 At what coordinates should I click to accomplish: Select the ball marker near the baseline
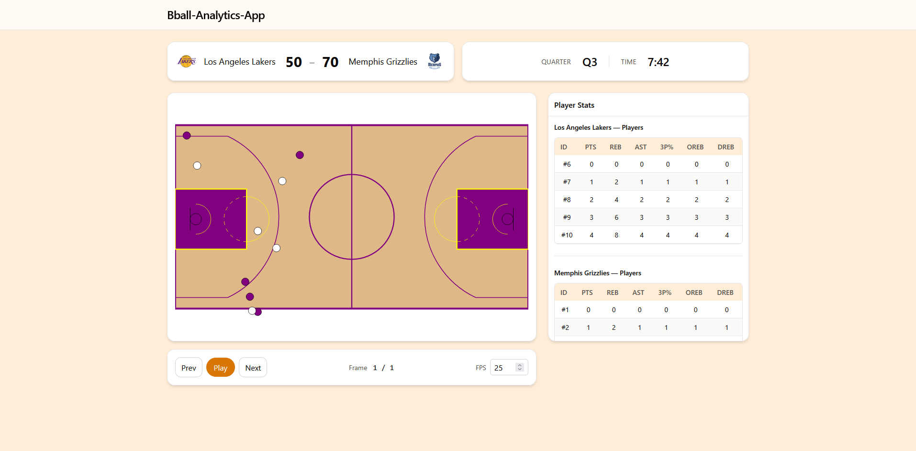[x=252, y=310]
